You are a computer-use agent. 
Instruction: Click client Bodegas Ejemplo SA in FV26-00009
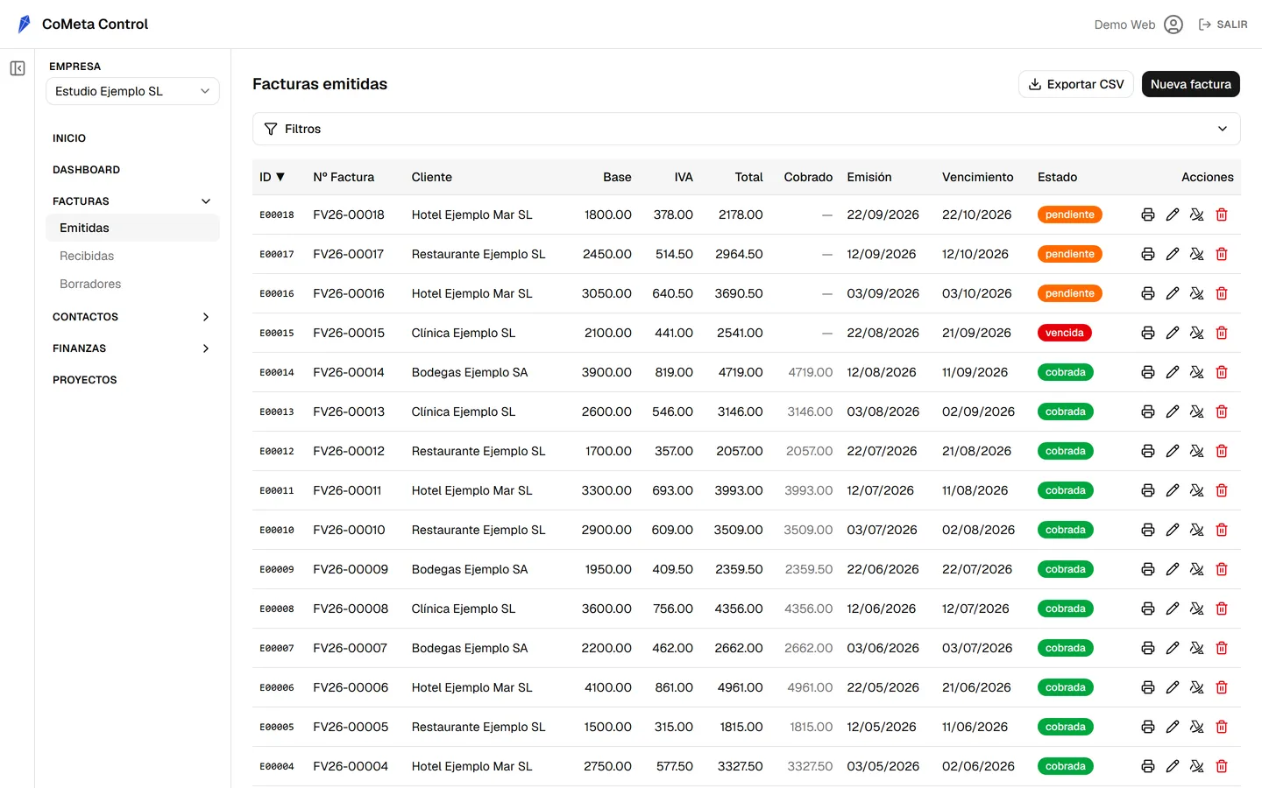click(x=470, y=569)
